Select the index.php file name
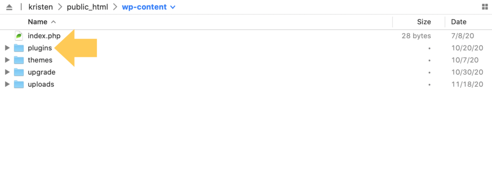The height and width of the screenshot is (195, 492). click(44, 36)
